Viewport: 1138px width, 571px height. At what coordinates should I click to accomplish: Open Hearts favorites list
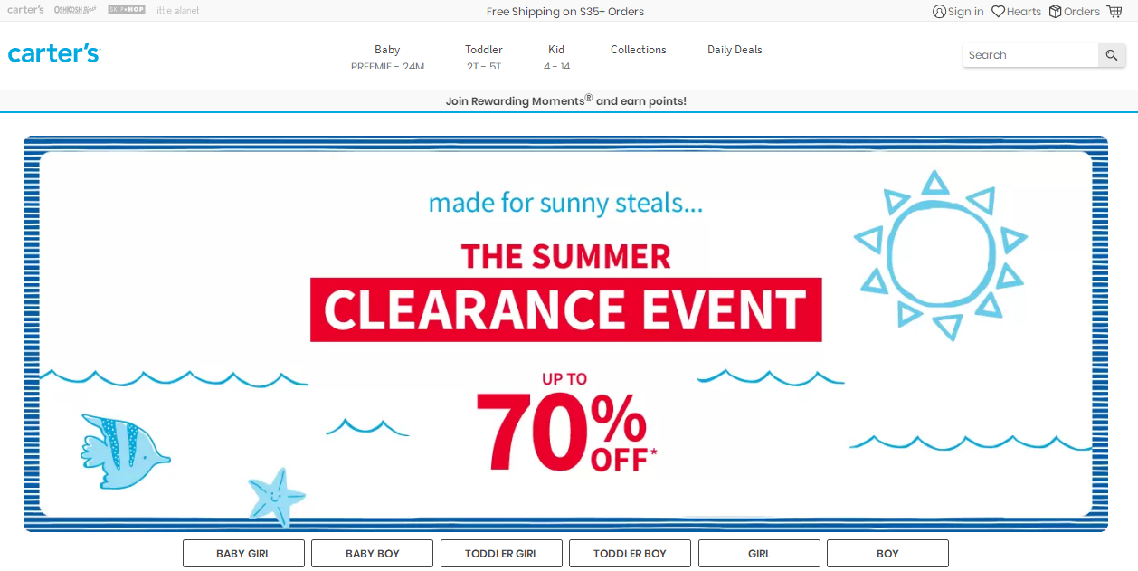click(1016, 12)
